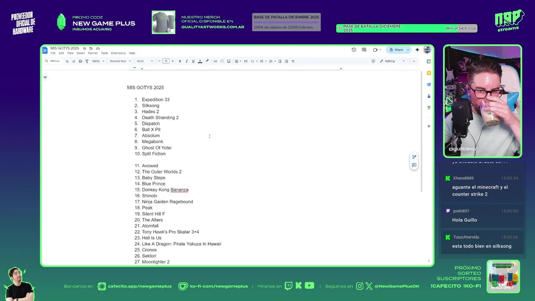Click the floating pencil-sparkle icon at right margin
Image resolution: width=535 pixels, height=301 pixels.
click(x=414, y=157)
